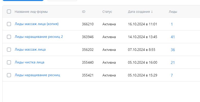Image resolution: width=200 pixels, height=102 pixels.
Task: Open Лиды наращивание ресниц 2 form
Action: click(x=39, y=37)
